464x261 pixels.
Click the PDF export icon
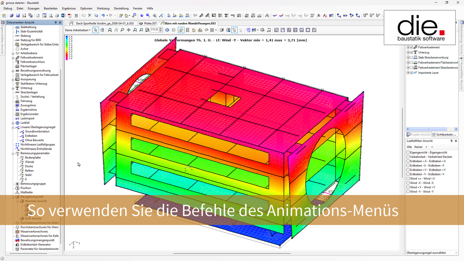pyautogui.click(x=70, y=16)
